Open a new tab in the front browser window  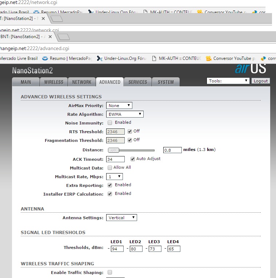64,37
